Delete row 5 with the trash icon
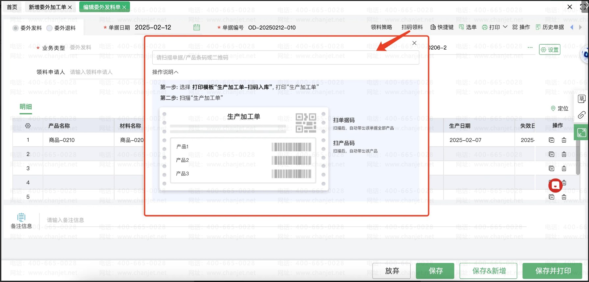The image size is (589, 282). tap(564, 197)
